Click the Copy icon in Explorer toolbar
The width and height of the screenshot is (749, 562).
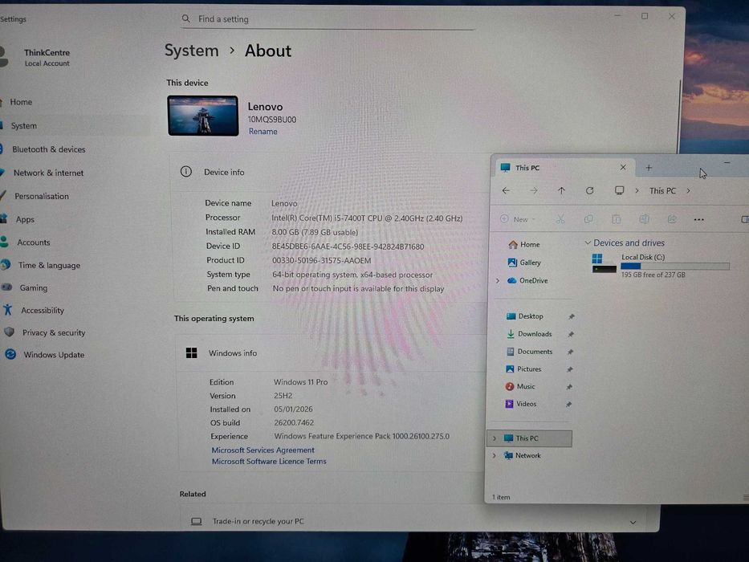click(x=588, y=219)
